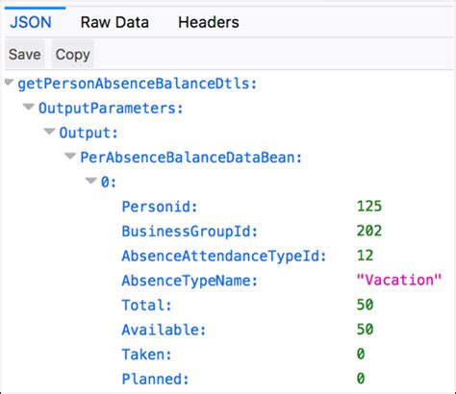This screenshot has height=394, width=456.
Task: Select the AbsenceAttendanceTypeId value 12
Action: [365, 256]
